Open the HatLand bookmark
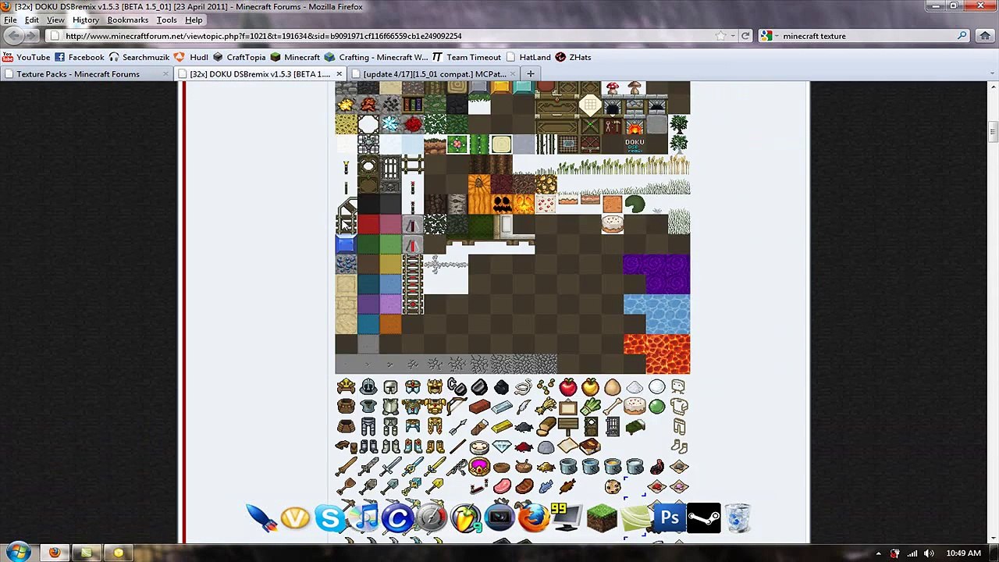Screen dimensions: 999x562 click(528, 57)
